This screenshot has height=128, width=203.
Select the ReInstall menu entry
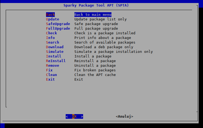(x=56, y=61)
